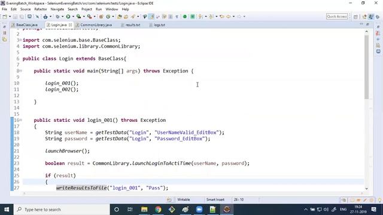Click the New Java Class icon

coord(108,17)
